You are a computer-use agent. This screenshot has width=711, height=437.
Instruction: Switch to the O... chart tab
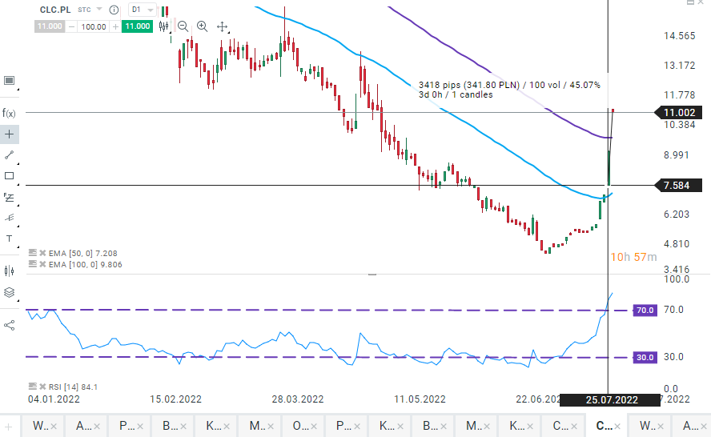(x=303, y=426)
